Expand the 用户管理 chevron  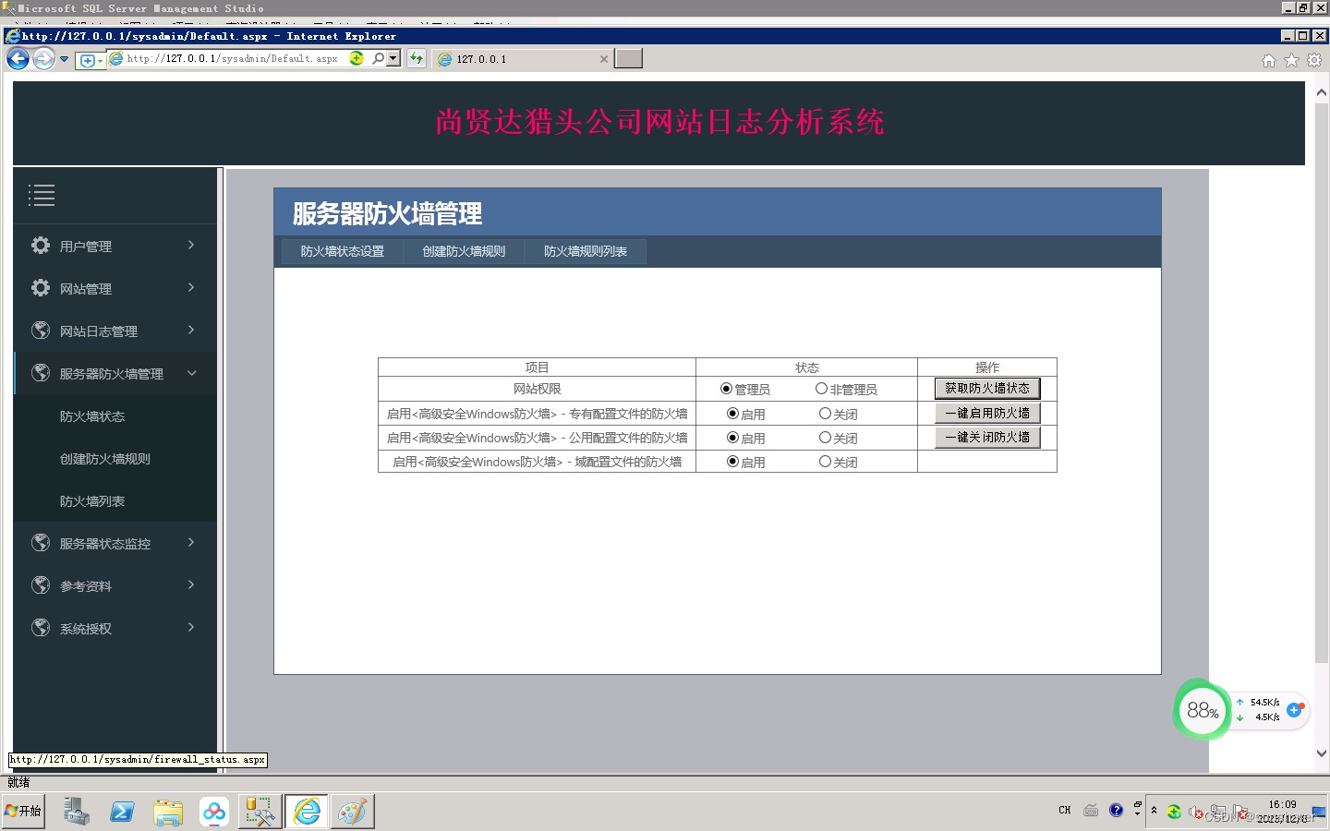[191, 245]
